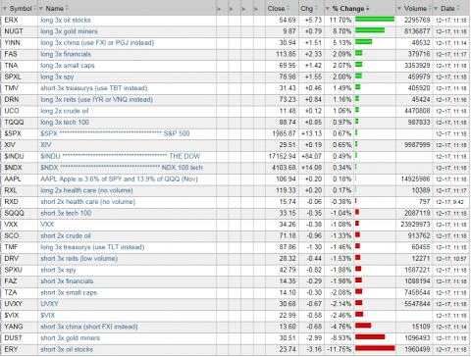Open the VXX name link

[47, 225]
